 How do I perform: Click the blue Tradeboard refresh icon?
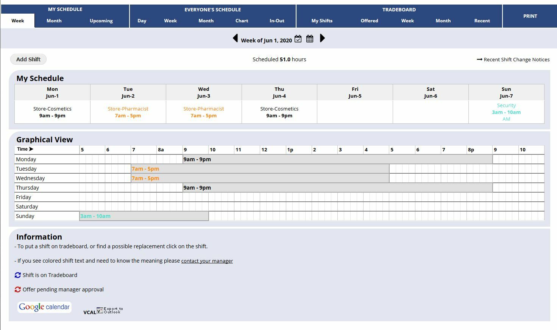coord(17,275)
